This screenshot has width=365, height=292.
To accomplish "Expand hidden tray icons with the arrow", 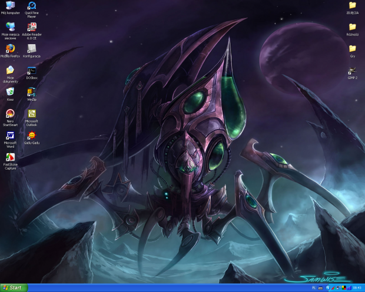I will 328,288.
